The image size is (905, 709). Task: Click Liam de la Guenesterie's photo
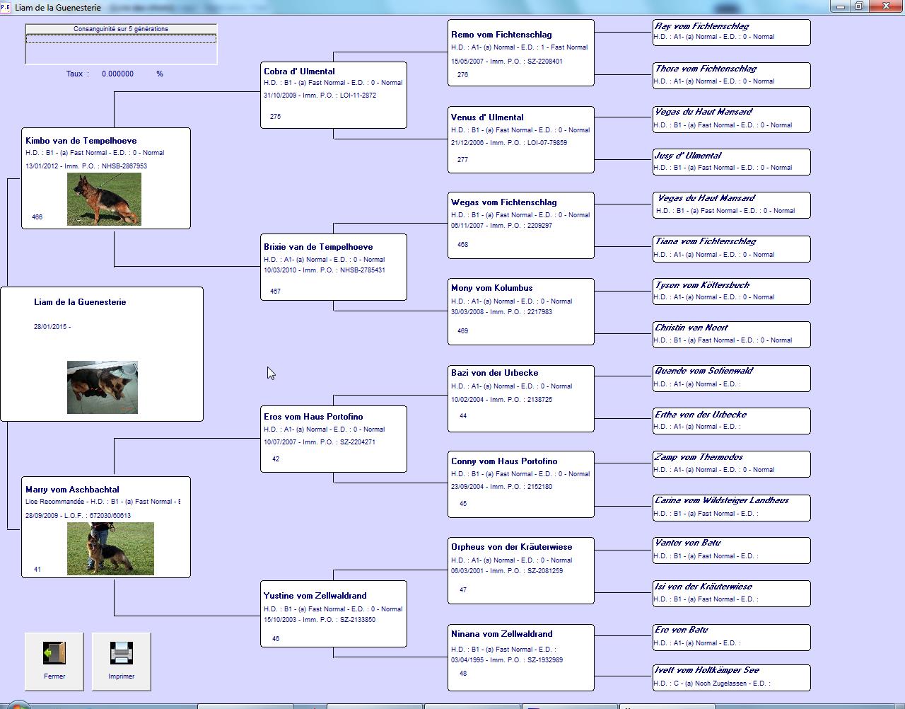(103, 387)
